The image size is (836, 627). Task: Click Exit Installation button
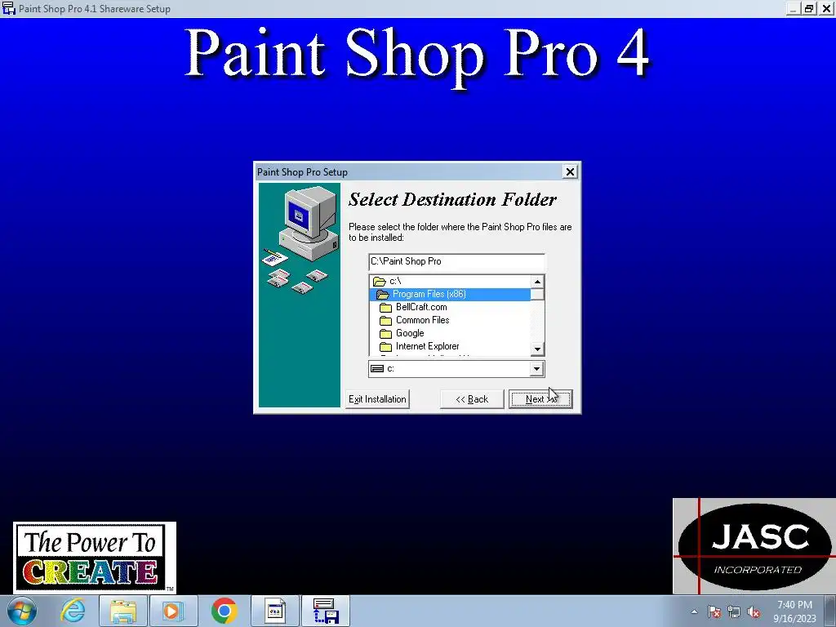pos(377,398)
